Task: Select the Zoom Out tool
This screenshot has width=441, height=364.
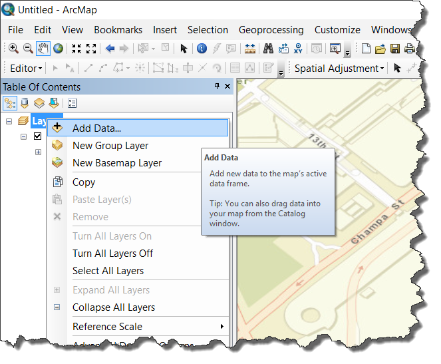Action: pyautogui.click(x=28, y=49)
